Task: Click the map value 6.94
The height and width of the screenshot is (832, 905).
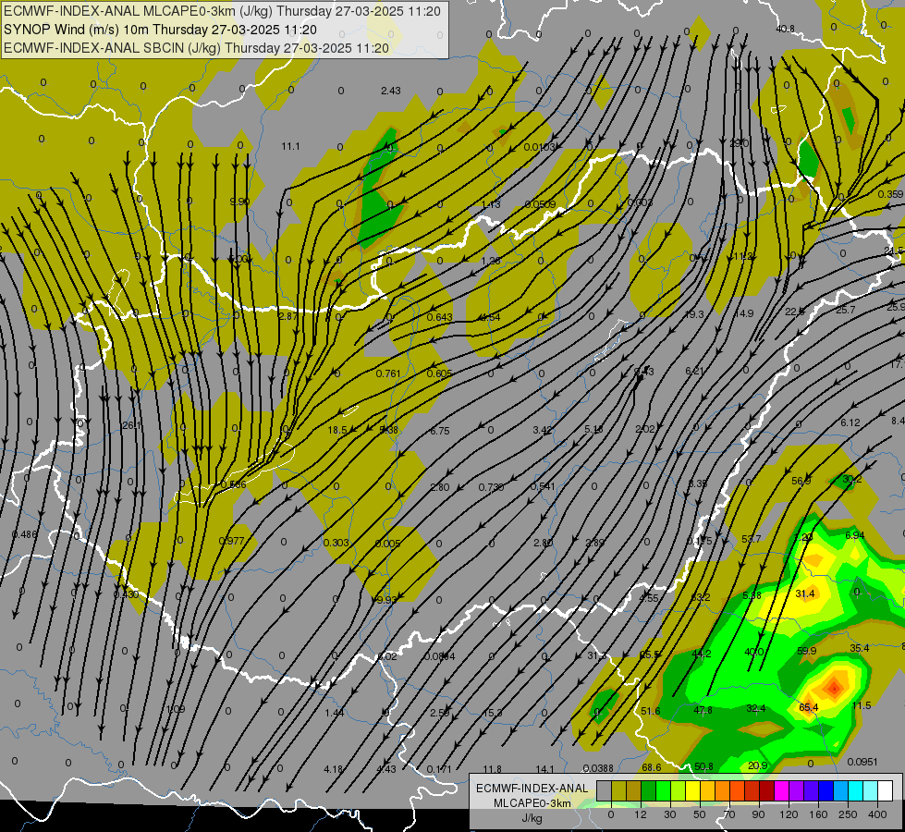Action: pyautogui.click(x=855, y=535)
